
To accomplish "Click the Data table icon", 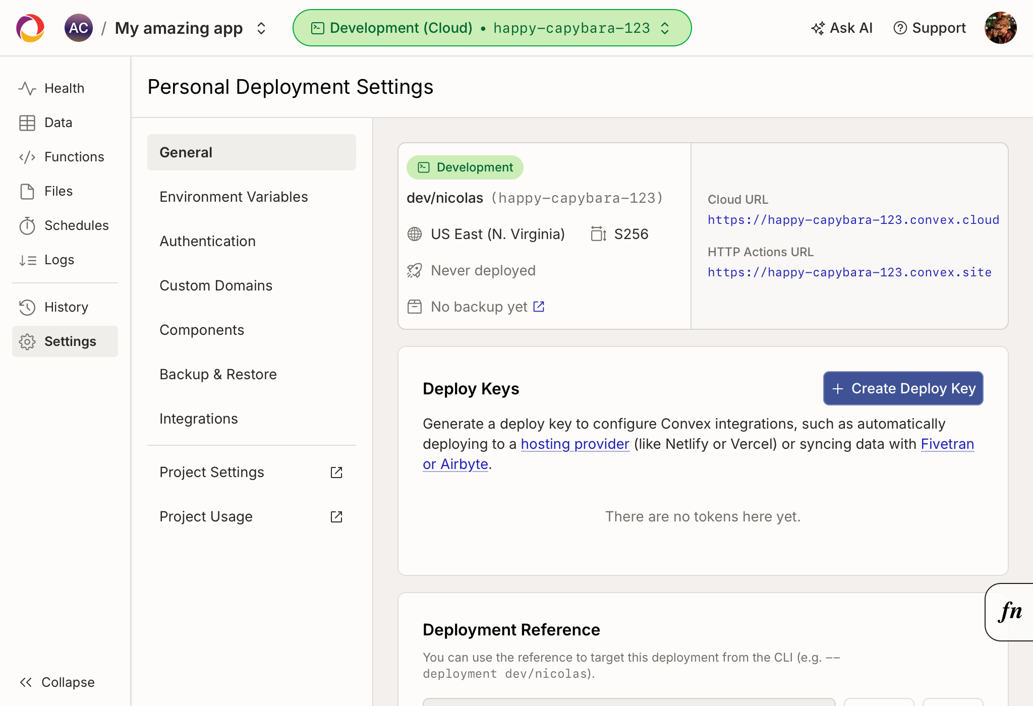I will click(x=27, y=123).
